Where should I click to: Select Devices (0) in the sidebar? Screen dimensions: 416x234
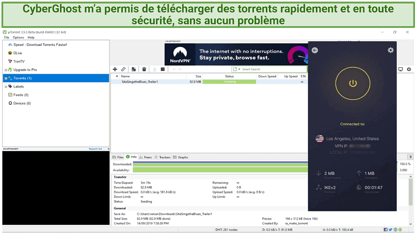(x=22, y=103)
